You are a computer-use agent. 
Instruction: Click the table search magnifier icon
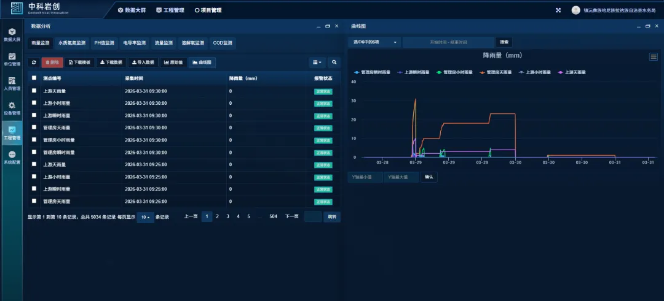[x=334, y=63]
